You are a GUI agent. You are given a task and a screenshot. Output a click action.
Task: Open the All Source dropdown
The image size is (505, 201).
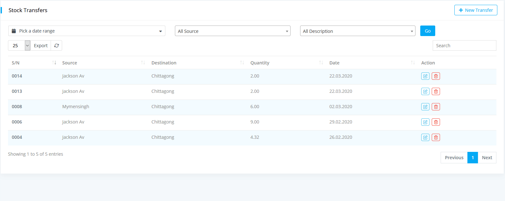coord(233,31)
